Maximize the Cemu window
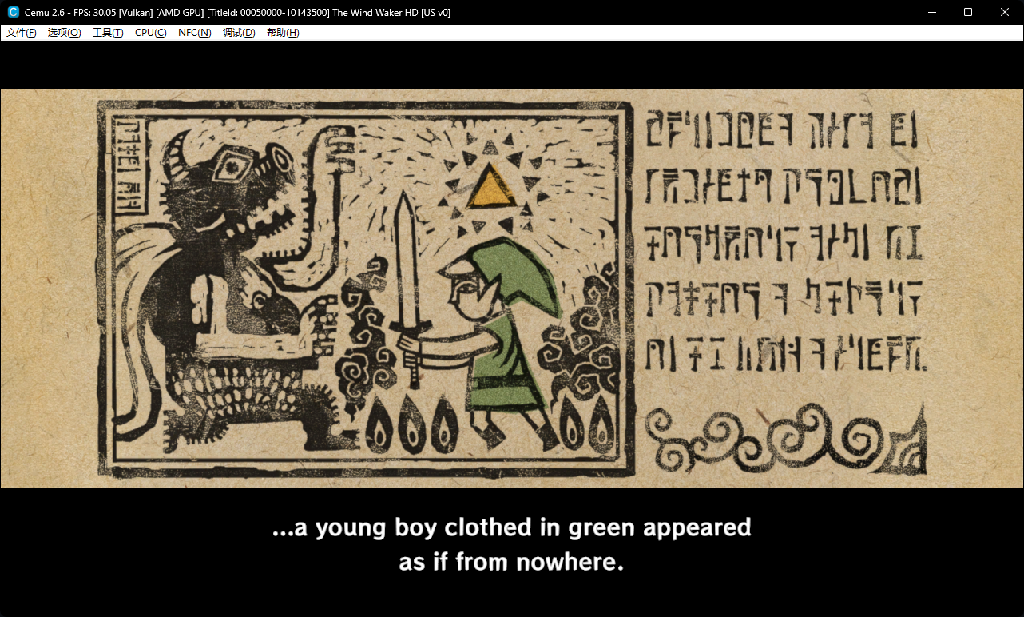 click(968, 12)
